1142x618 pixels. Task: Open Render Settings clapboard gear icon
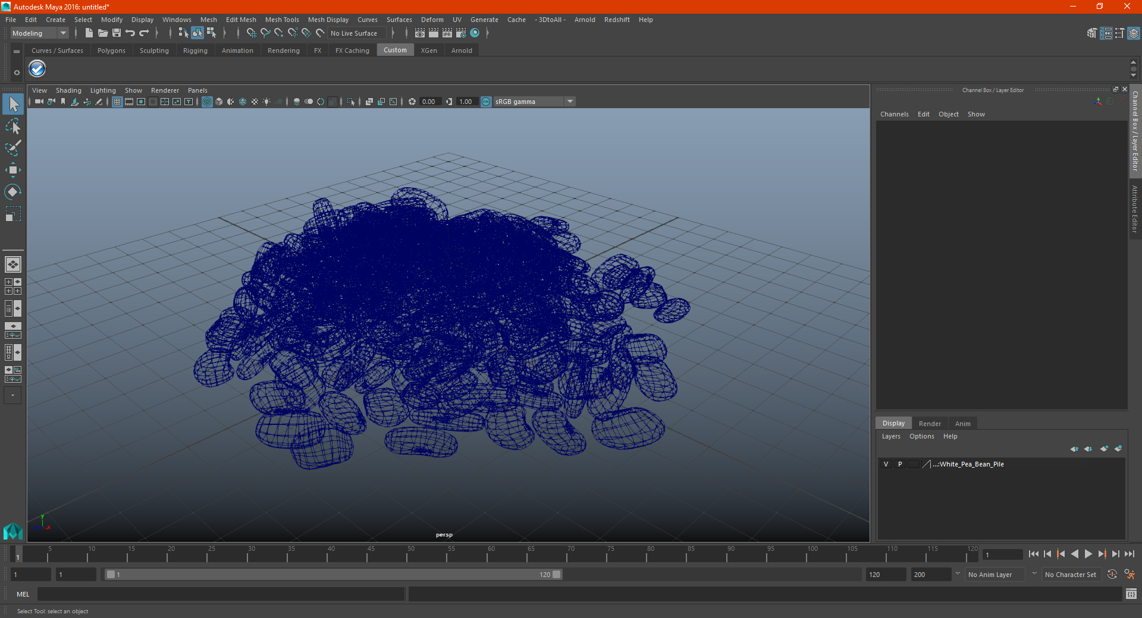coord(461,33)
